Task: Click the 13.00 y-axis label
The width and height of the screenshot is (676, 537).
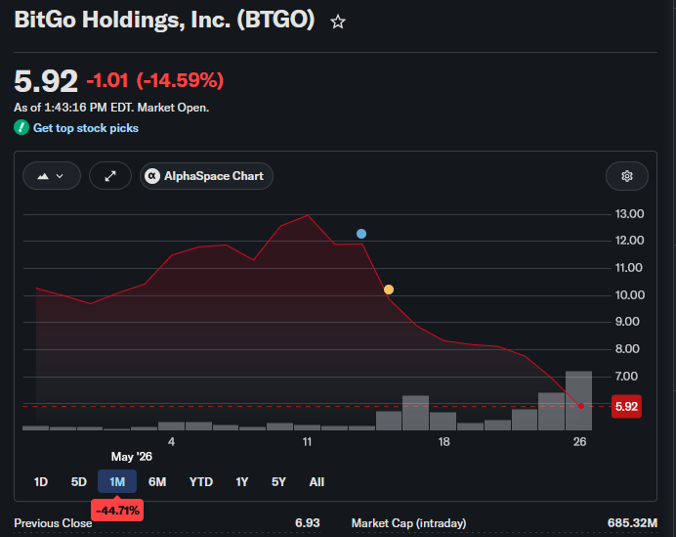Action: click(x=629, y=214)
